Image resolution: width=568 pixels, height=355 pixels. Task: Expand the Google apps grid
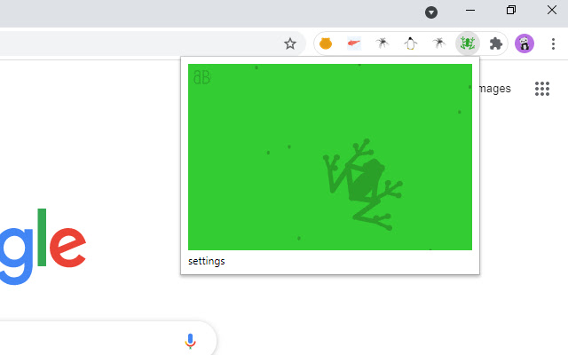[542, 89]
